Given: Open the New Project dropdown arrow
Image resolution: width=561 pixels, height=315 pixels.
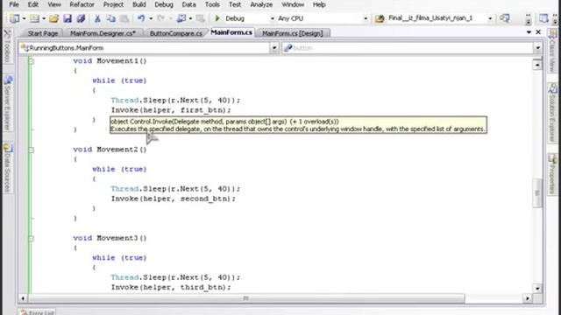Looking at the screenshot, I should point(24,18).
